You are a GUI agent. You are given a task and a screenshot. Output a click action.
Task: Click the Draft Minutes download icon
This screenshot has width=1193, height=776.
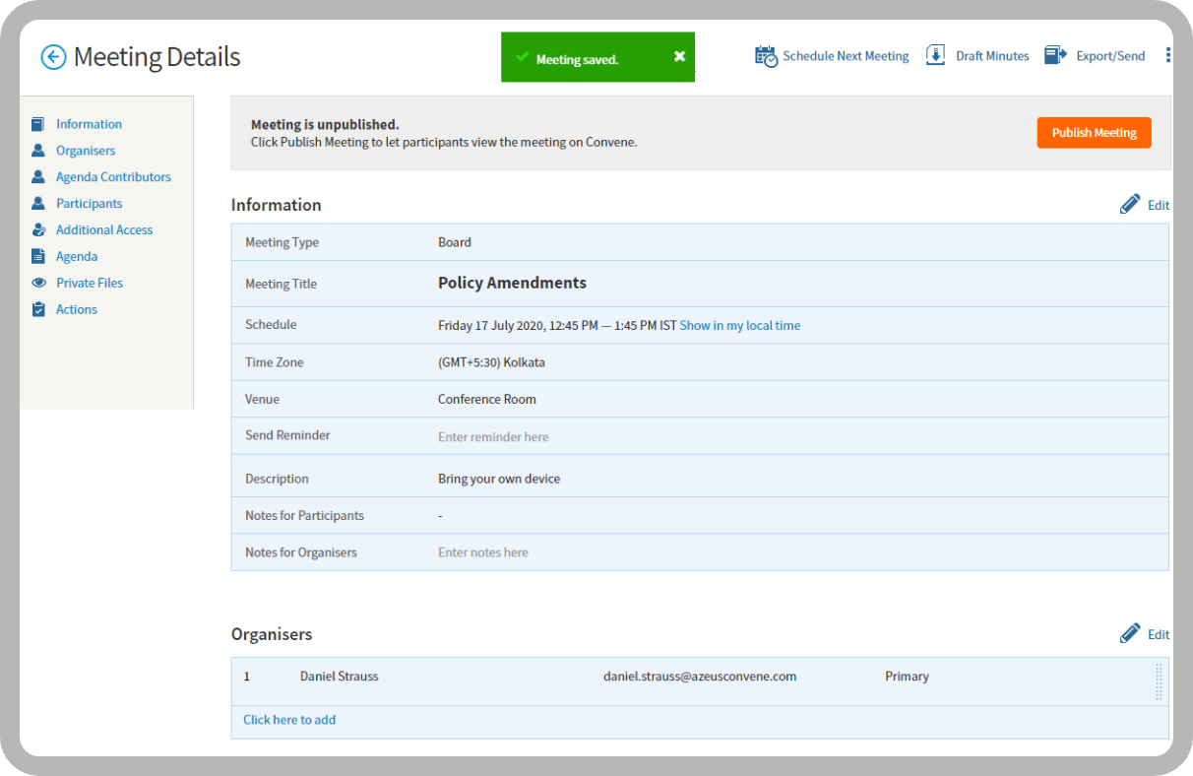(x=935, y=55)
